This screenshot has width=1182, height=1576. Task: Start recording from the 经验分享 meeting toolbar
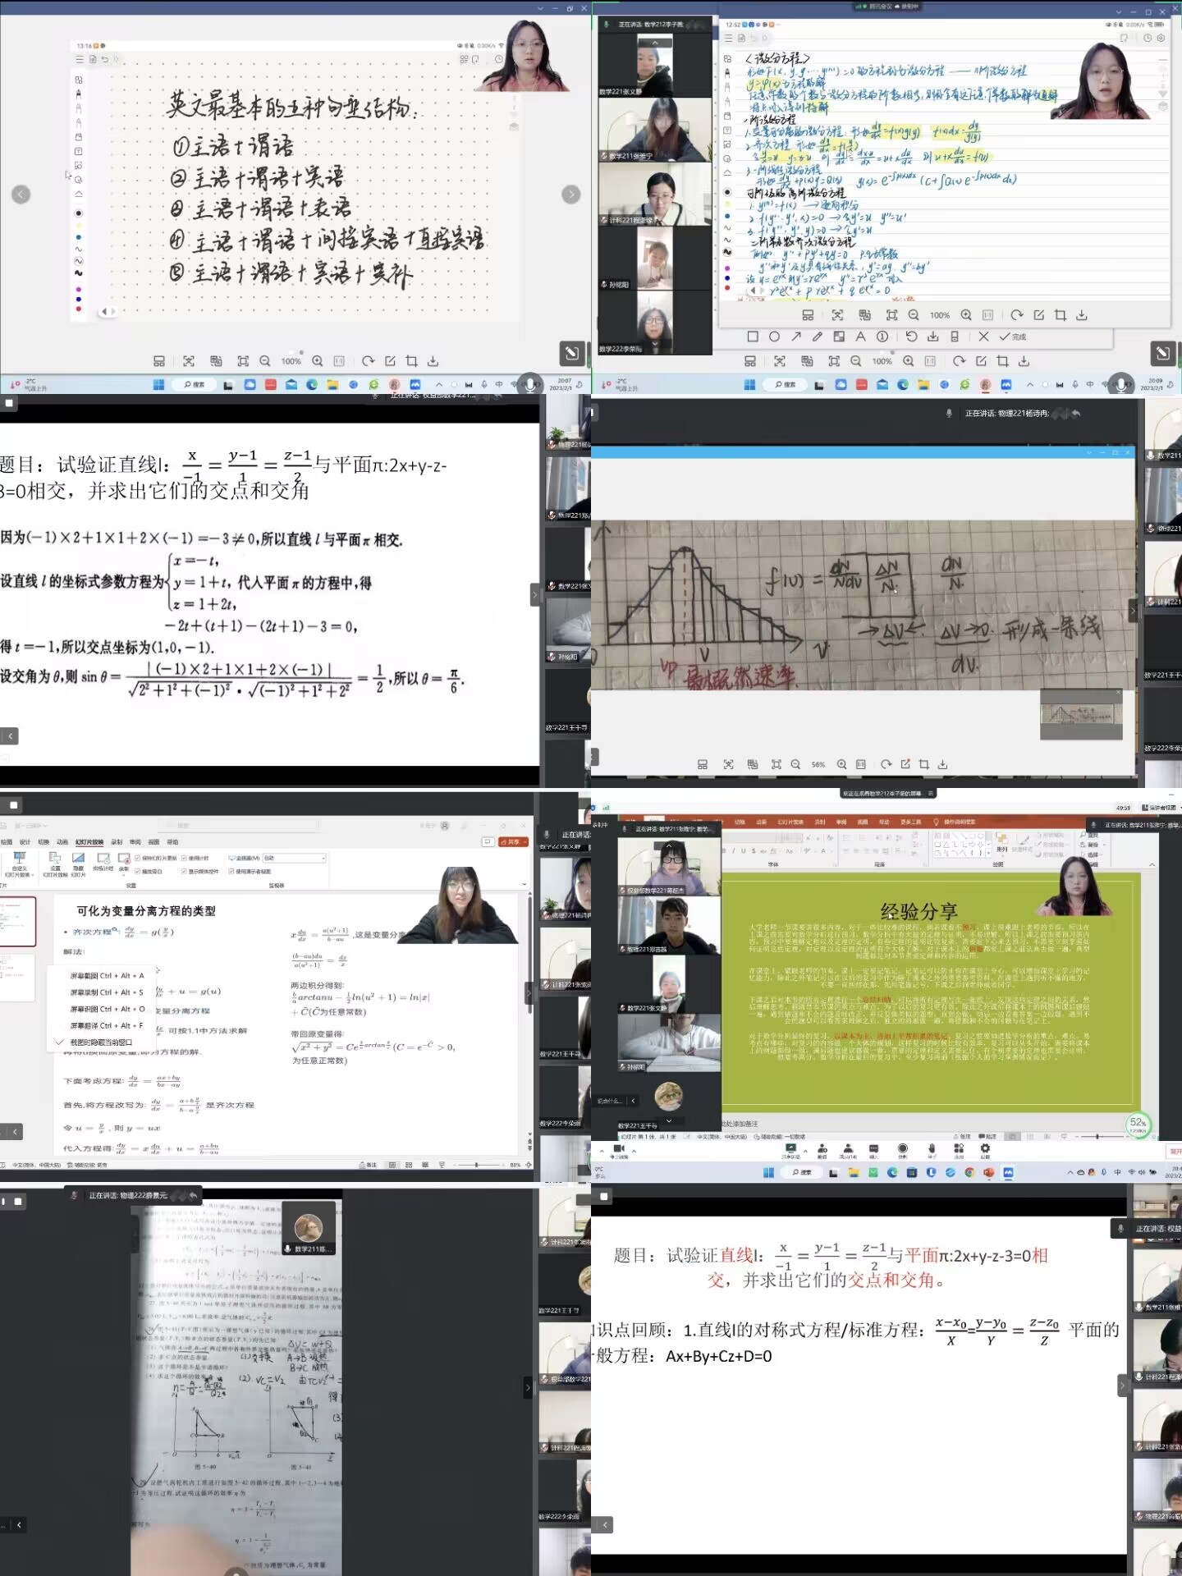(x=903, y=1151)
